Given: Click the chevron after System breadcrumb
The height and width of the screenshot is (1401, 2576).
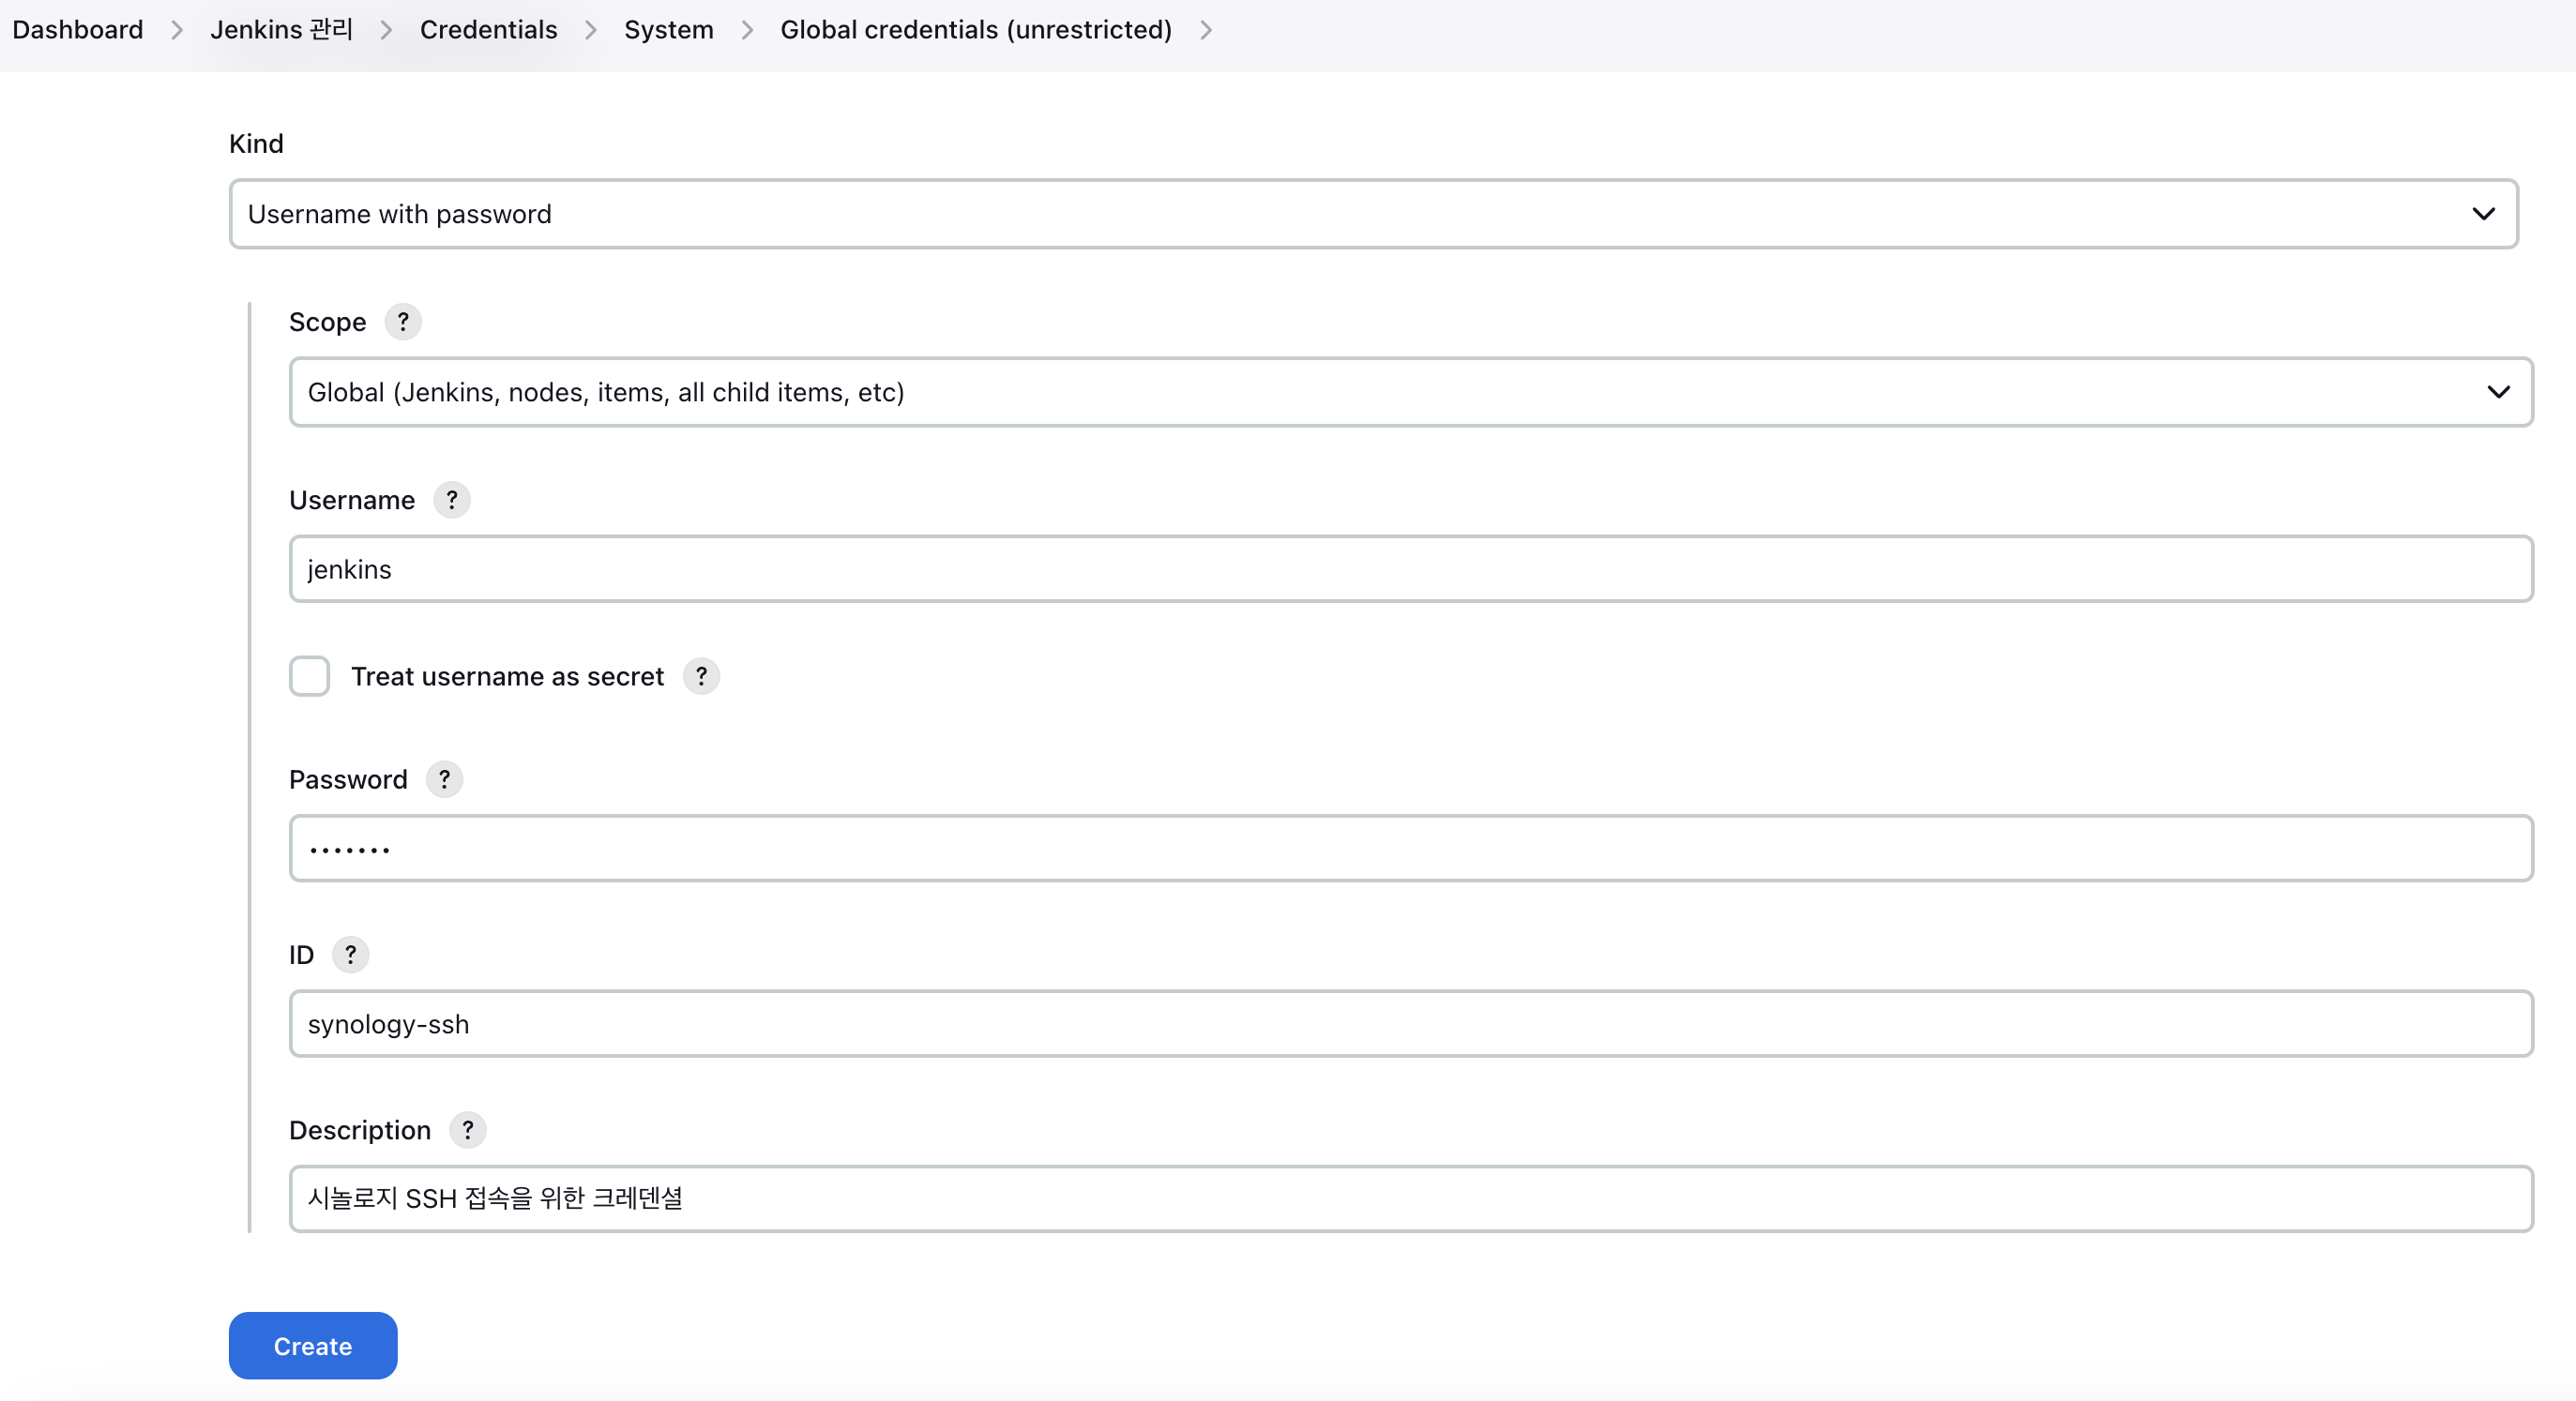Looking at the screenshot, I should tap(747, 30).
